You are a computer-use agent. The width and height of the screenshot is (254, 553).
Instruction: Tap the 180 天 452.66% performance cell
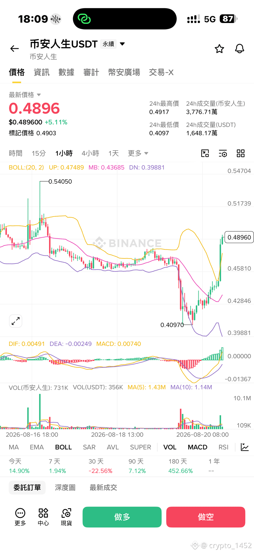(x=180, y=466)
